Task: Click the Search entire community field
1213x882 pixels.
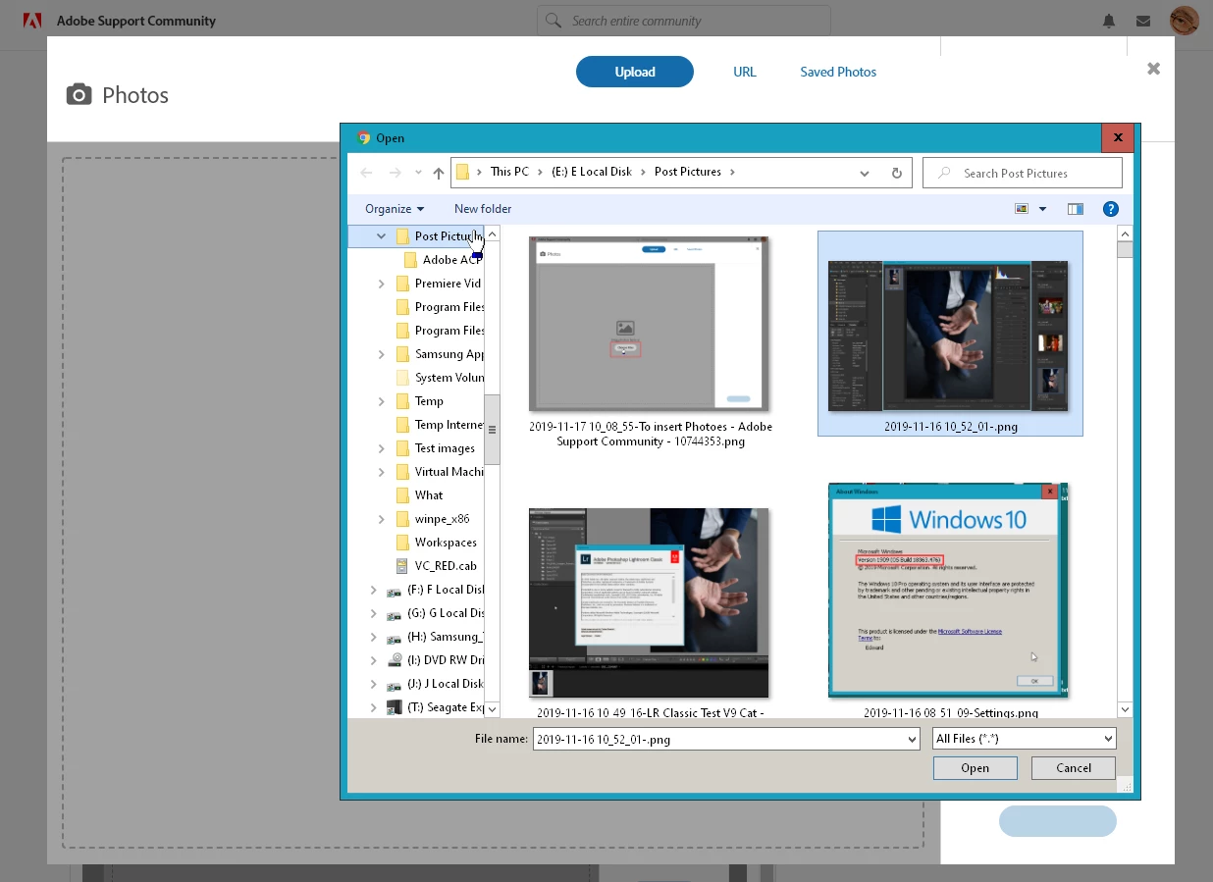Action: (684, 21)
